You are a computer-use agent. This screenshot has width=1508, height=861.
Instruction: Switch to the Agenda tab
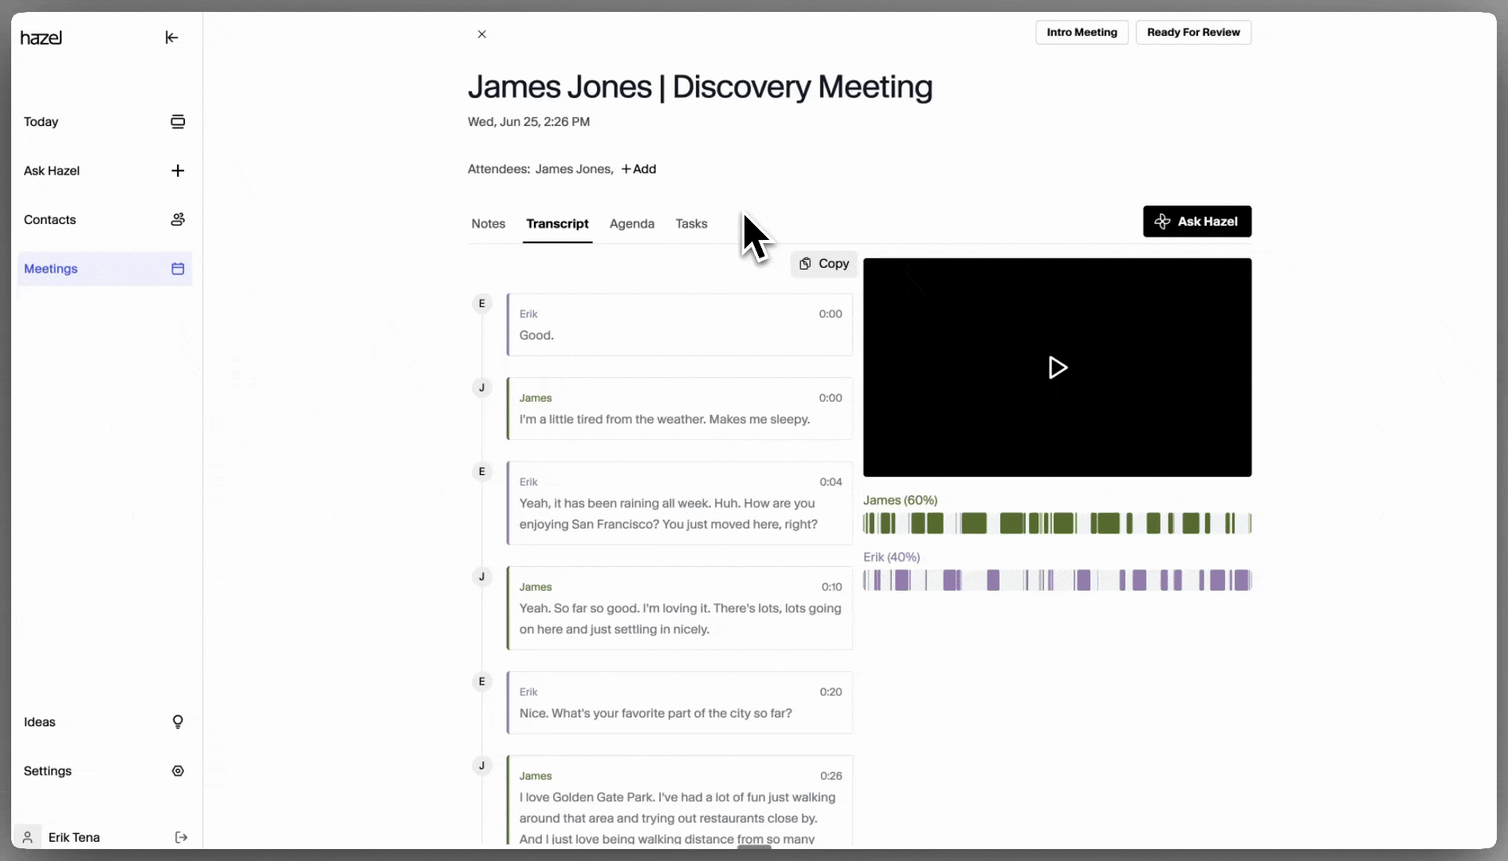632,224
